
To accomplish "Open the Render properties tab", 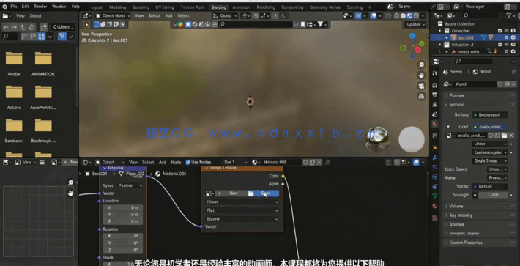I will pyautogui.click(x=435, y=85).
